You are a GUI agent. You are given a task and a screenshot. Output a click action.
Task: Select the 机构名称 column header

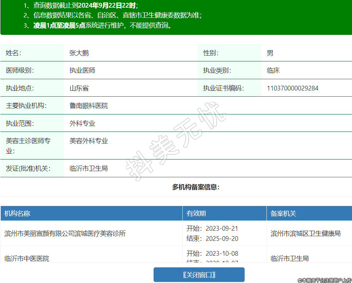tap(17, 213)
